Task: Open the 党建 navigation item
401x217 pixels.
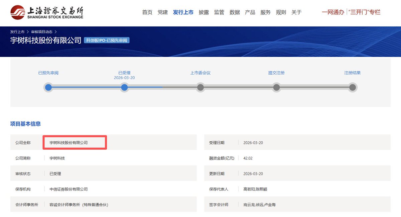Action: 163,12
